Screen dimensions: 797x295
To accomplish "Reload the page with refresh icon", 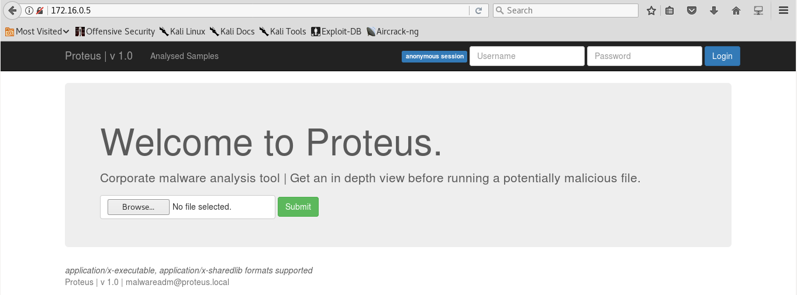I will [478, 11].
